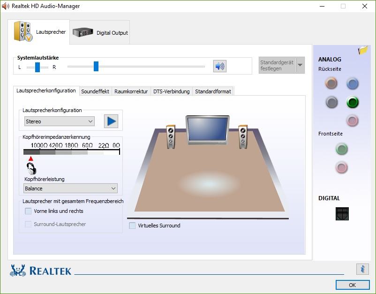Click the headphone icon under impedance scale
Viewport: 376px width, 294px height.
coord(31,169)
